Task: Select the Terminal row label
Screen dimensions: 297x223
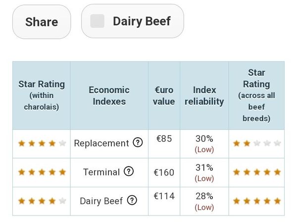Action: 101,172
